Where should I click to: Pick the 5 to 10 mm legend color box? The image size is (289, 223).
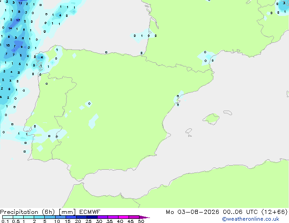(x=50, y=217)
